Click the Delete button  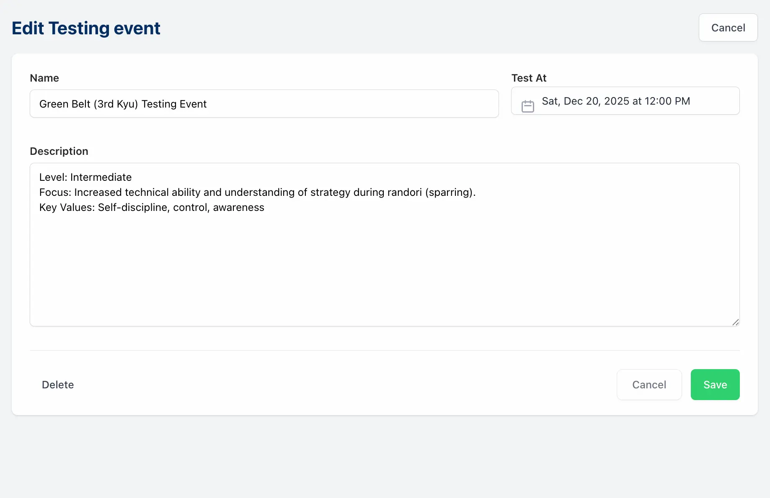58,385
